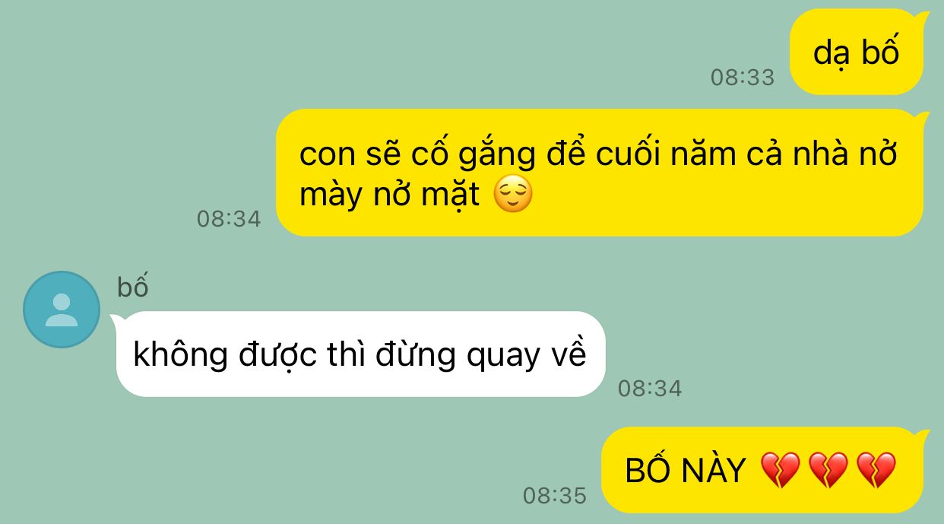Screen dimensions: 944x524
Task: Click the first broken heart emoji
Action: coord(781,471)
